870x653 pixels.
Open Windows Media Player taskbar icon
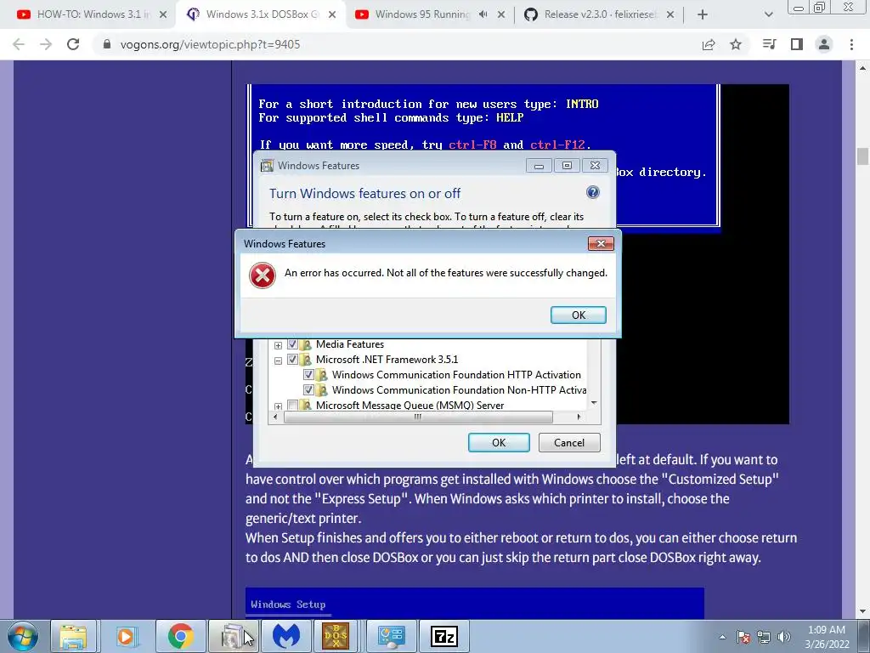(127, 636)
